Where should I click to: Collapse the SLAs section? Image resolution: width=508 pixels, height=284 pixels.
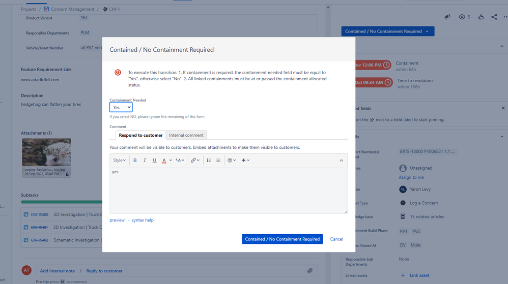tap(502, 46)
